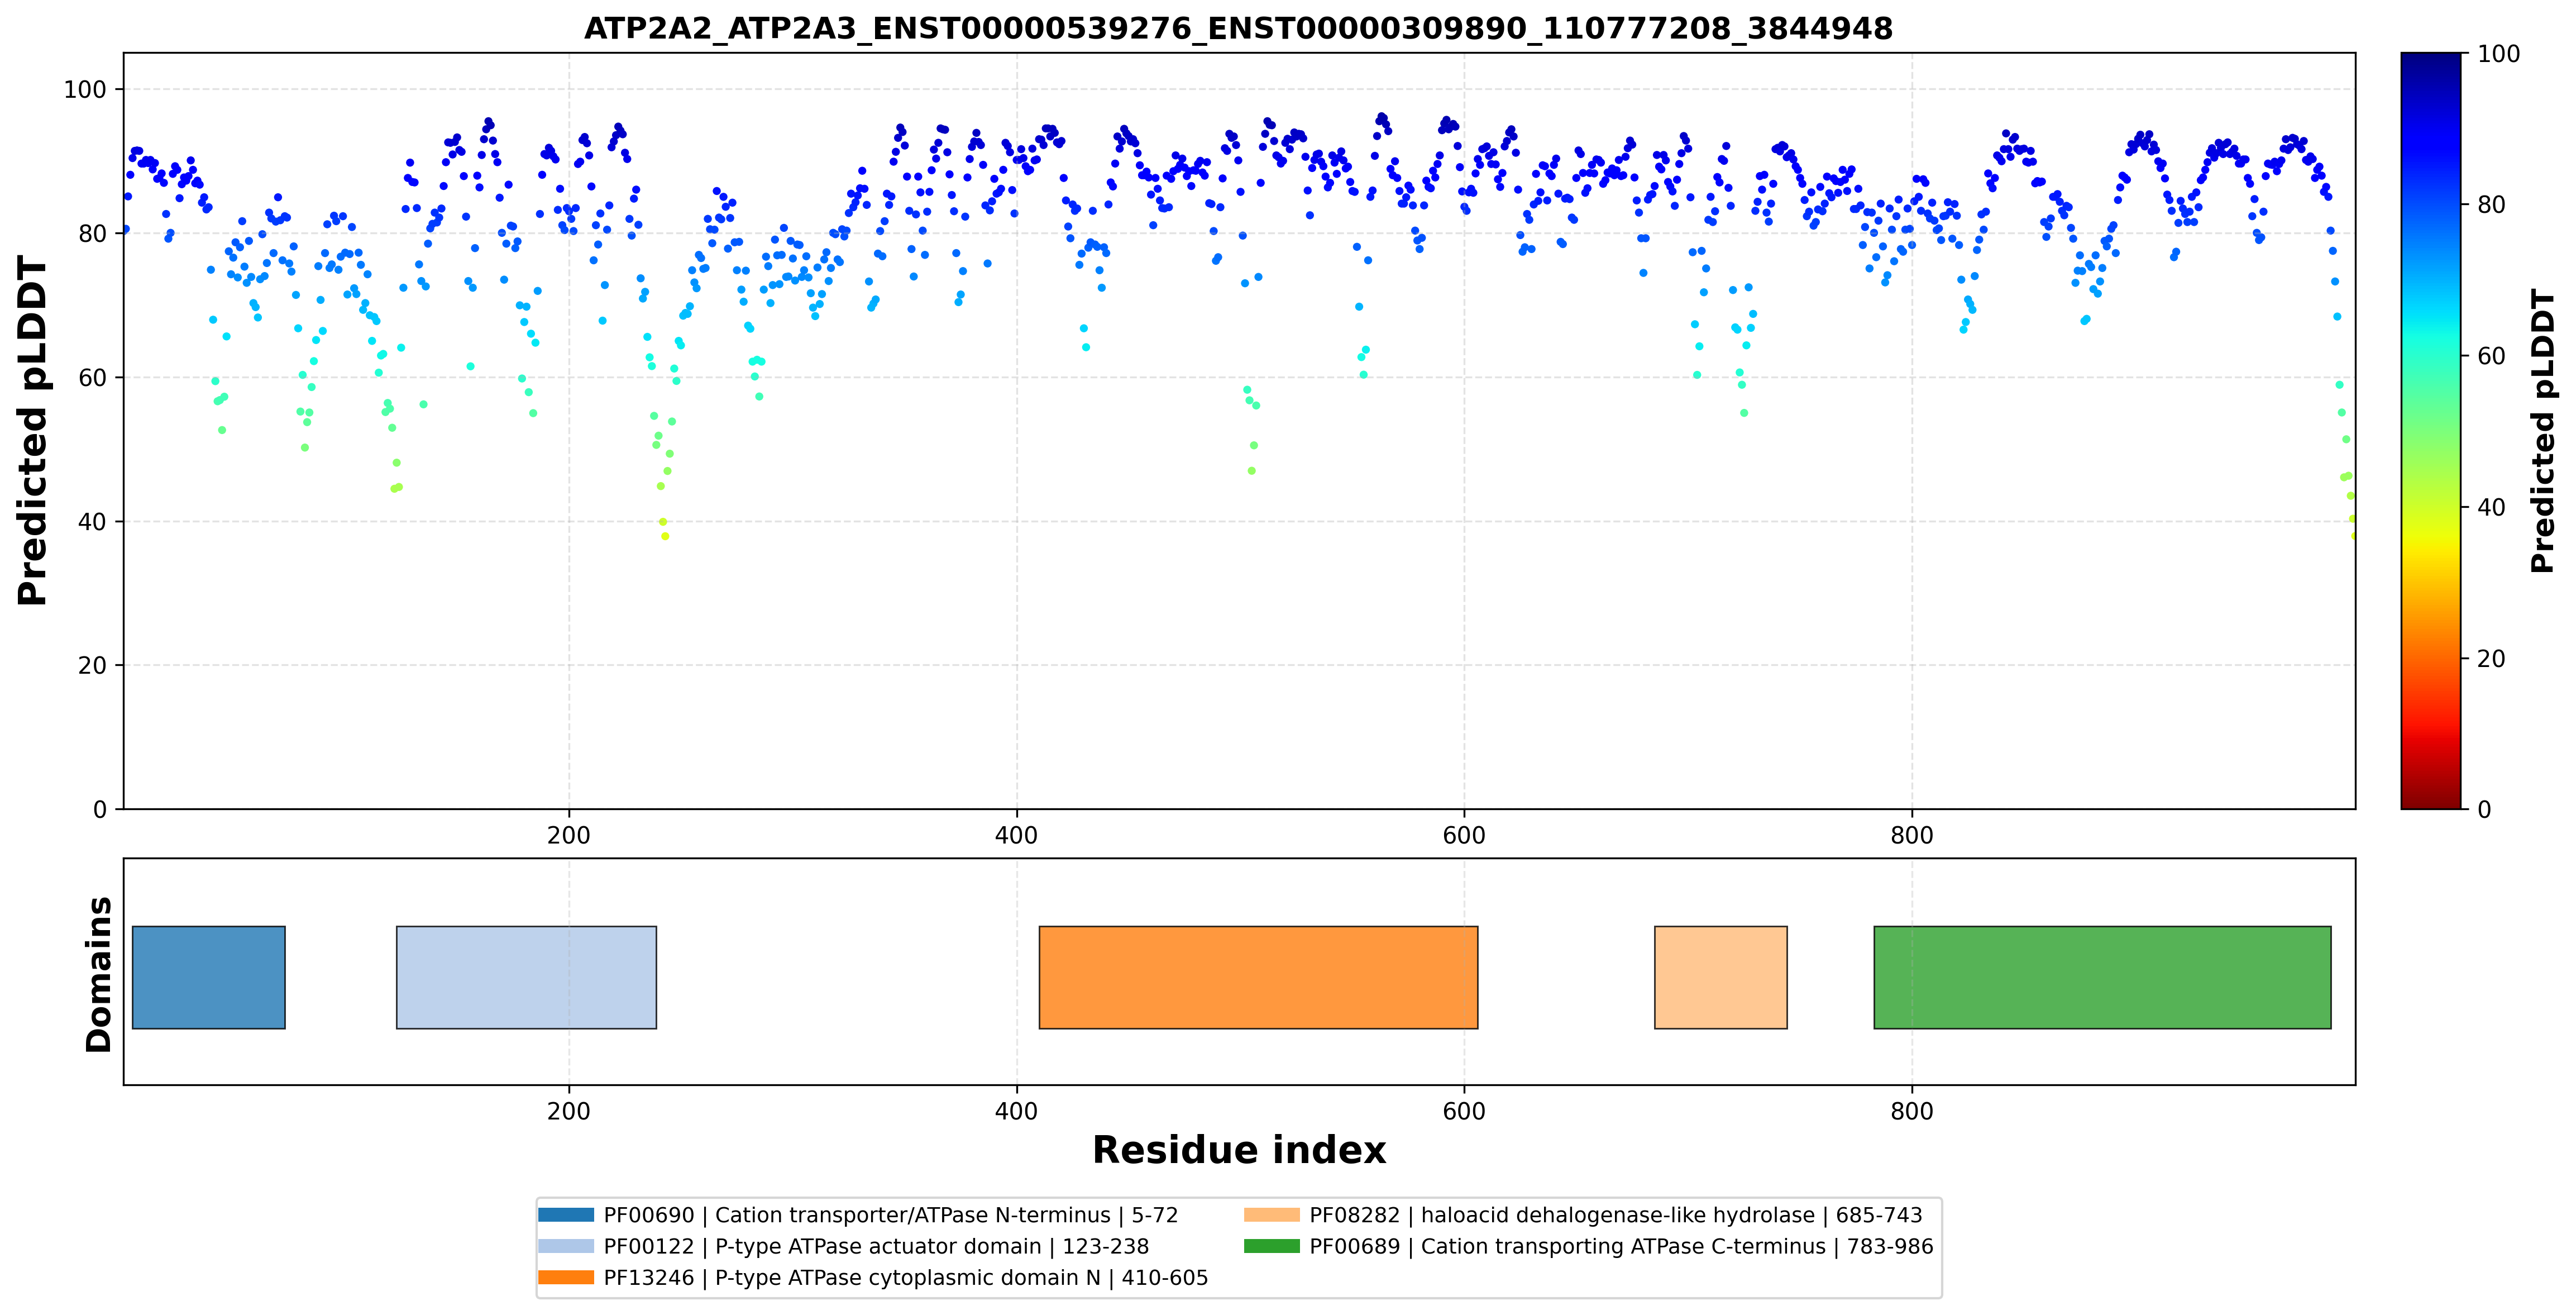Click the peach haloacid dehalogenase domain bar

(1721, 977)
